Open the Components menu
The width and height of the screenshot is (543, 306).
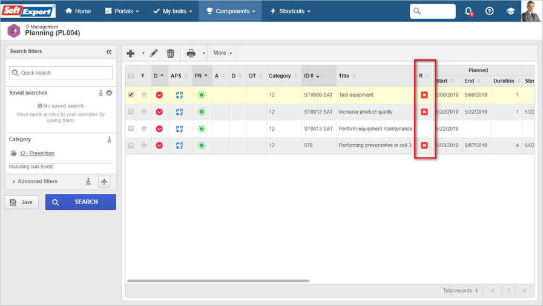click(230, 11)
